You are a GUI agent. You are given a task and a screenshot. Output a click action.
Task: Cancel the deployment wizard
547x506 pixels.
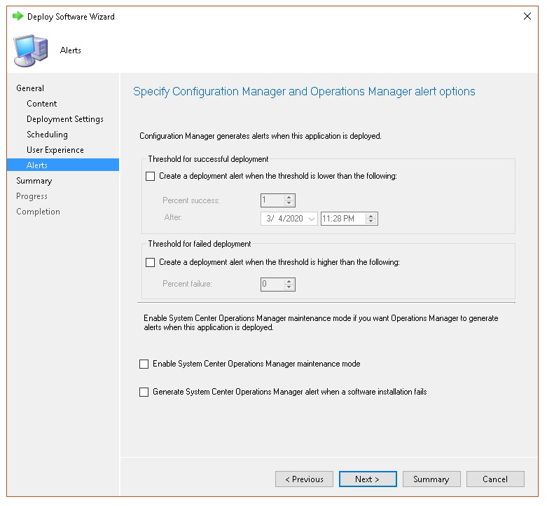pos(495,479)
